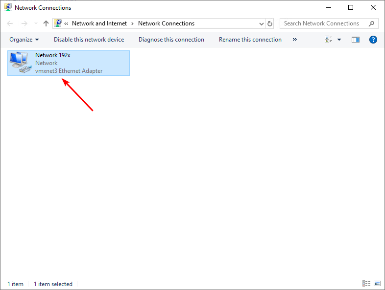Screen dimensions: 385x290
Task: Refresh the Network Connections view
Action: point(269,23)
